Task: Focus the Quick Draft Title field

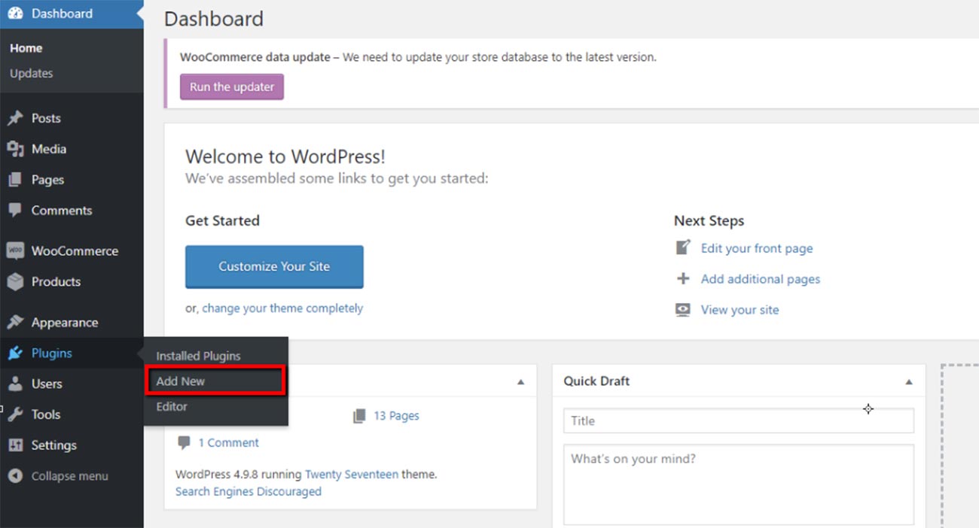Action: [x=739, y=420]
